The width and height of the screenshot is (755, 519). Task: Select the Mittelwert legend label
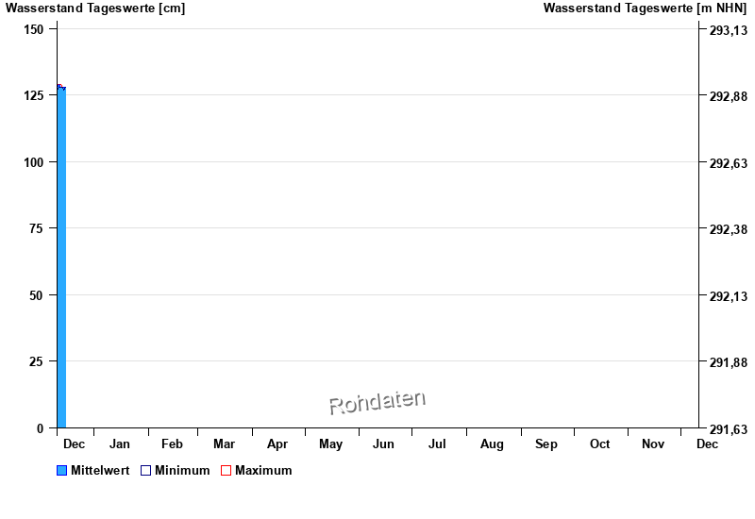[x=100, y=471]
